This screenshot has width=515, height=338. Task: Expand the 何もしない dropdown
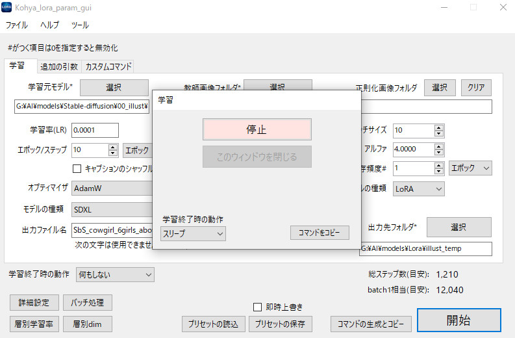115,275
